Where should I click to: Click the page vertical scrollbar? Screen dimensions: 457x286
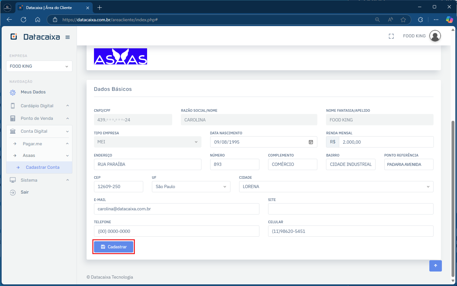pyautogui.click(x=453, y=198)
